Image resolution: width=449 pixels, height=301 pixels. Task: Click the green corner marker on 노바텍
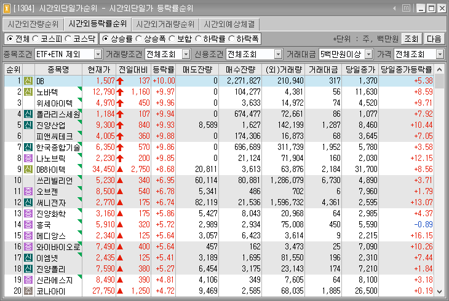[80, 89]
